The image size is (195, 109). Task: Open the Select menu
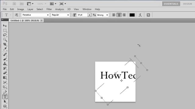[x=40, y=9]
